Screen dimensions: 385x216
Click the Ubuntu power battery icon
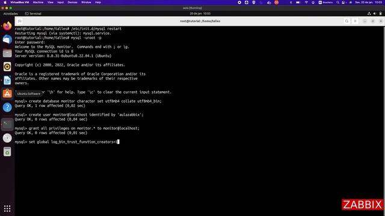[380, 13]
